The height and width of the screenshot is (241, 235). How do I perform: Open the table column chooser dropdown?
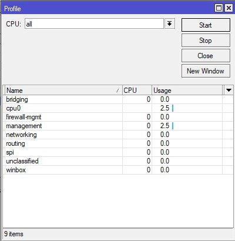tap(229, 90)
